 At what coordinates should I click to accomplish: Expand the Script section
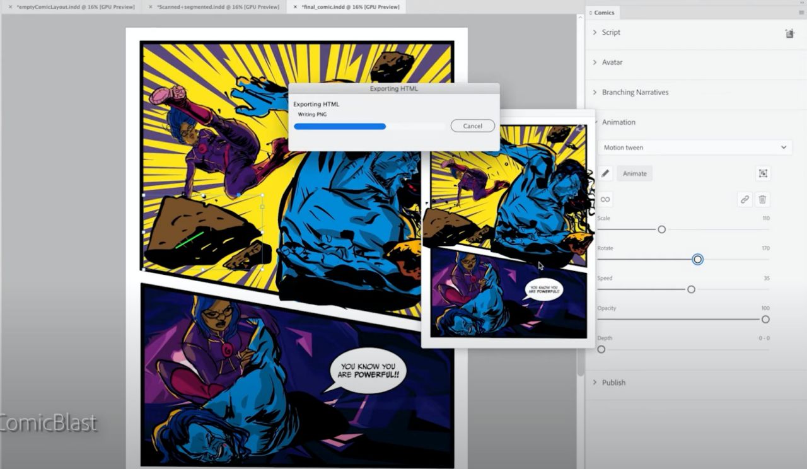[x=610, y=33]
